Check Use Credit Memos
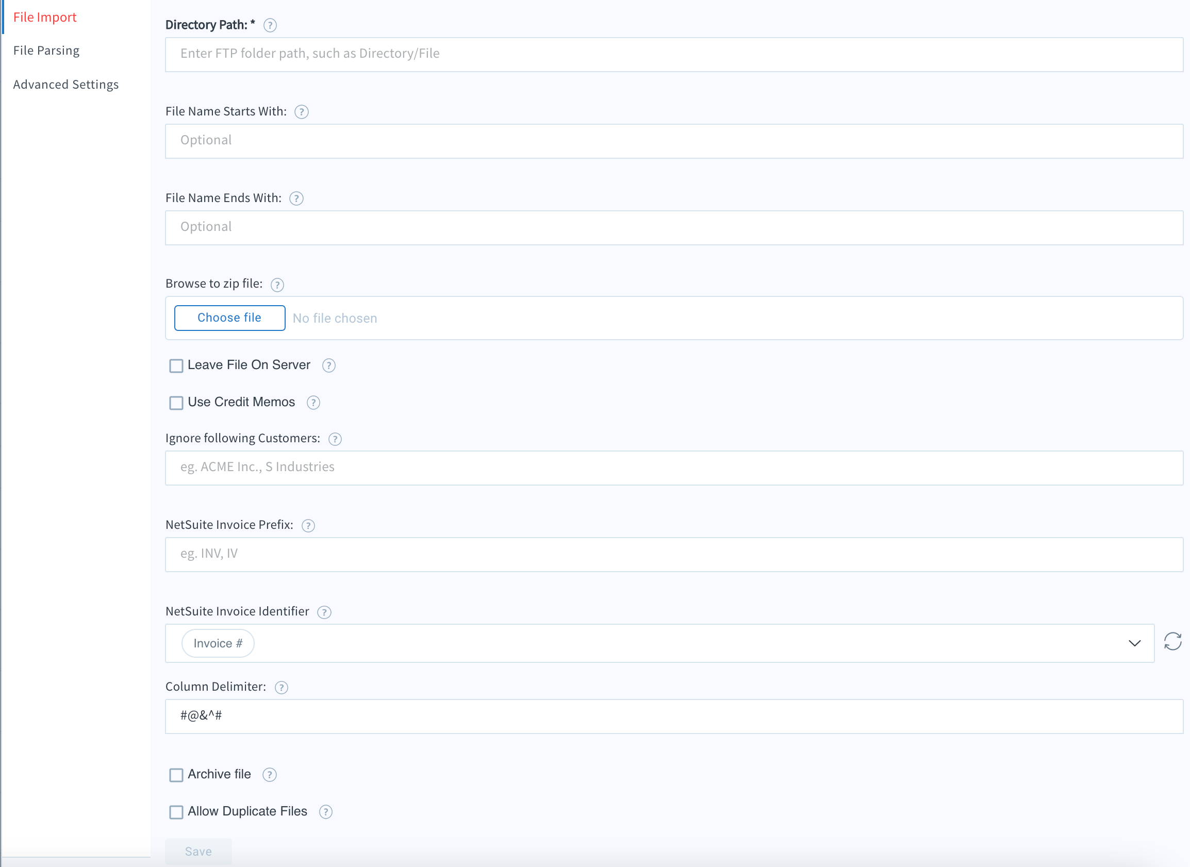 point(176,403)
